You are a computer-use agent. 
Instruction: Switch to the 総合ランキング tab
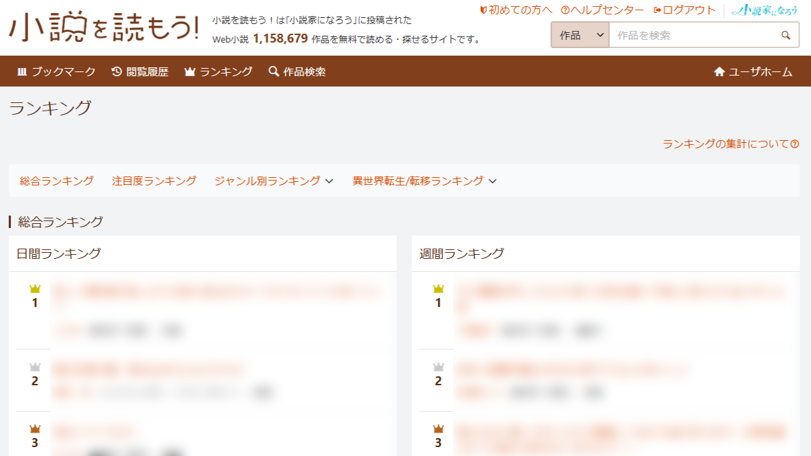tap(55, 180)
